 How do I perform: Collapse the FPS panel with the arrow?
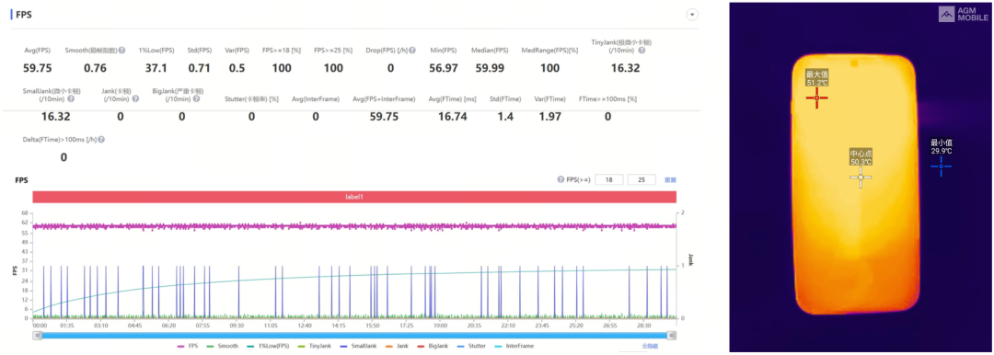point(692,15)
